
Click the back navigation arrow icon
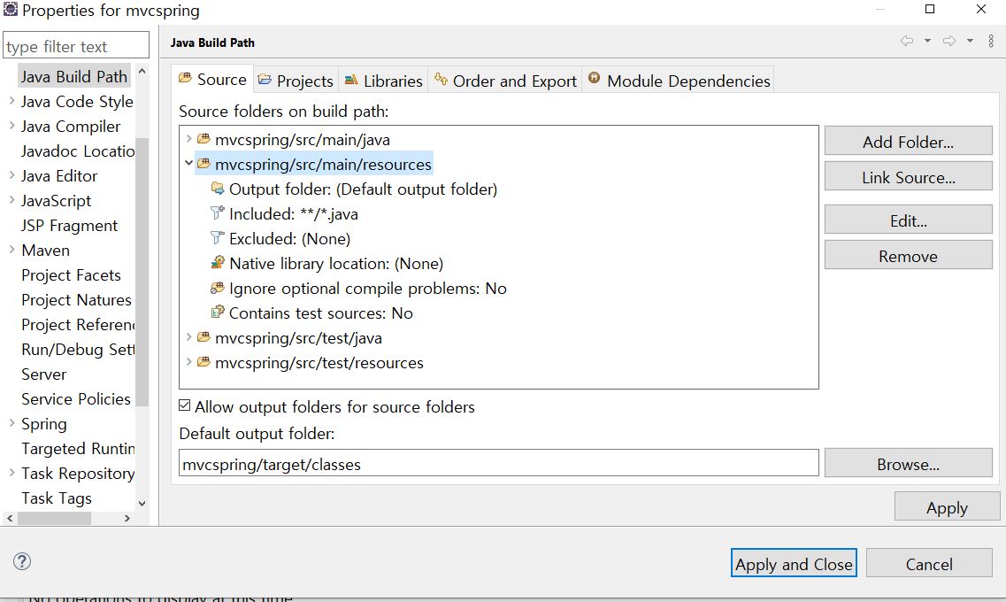(x=907, y=41)
